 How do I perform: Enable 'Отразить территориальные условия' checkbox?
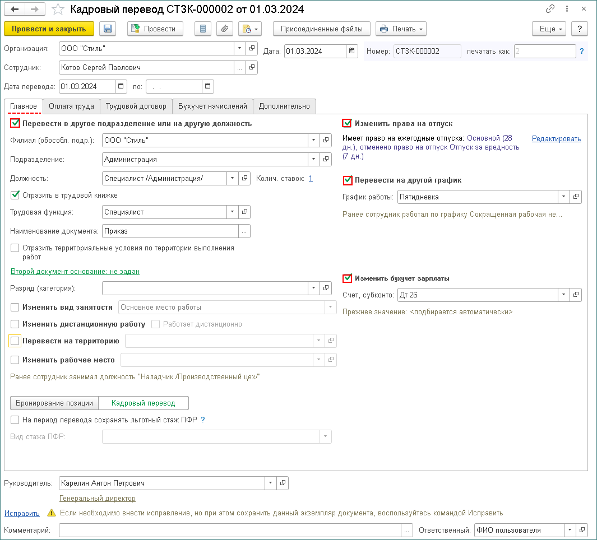coord(15,248)
